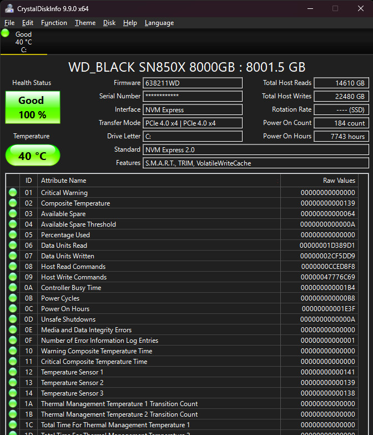Click the green status icon for Critical Warning
This screenshot has height=435, width=373.
pyautogui.click(x=13, y=192)
